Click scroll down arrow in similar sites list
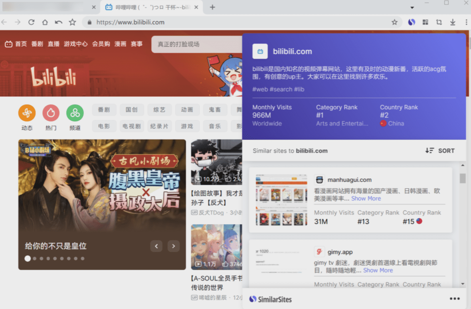471x309 pixels. coord(463,283)
